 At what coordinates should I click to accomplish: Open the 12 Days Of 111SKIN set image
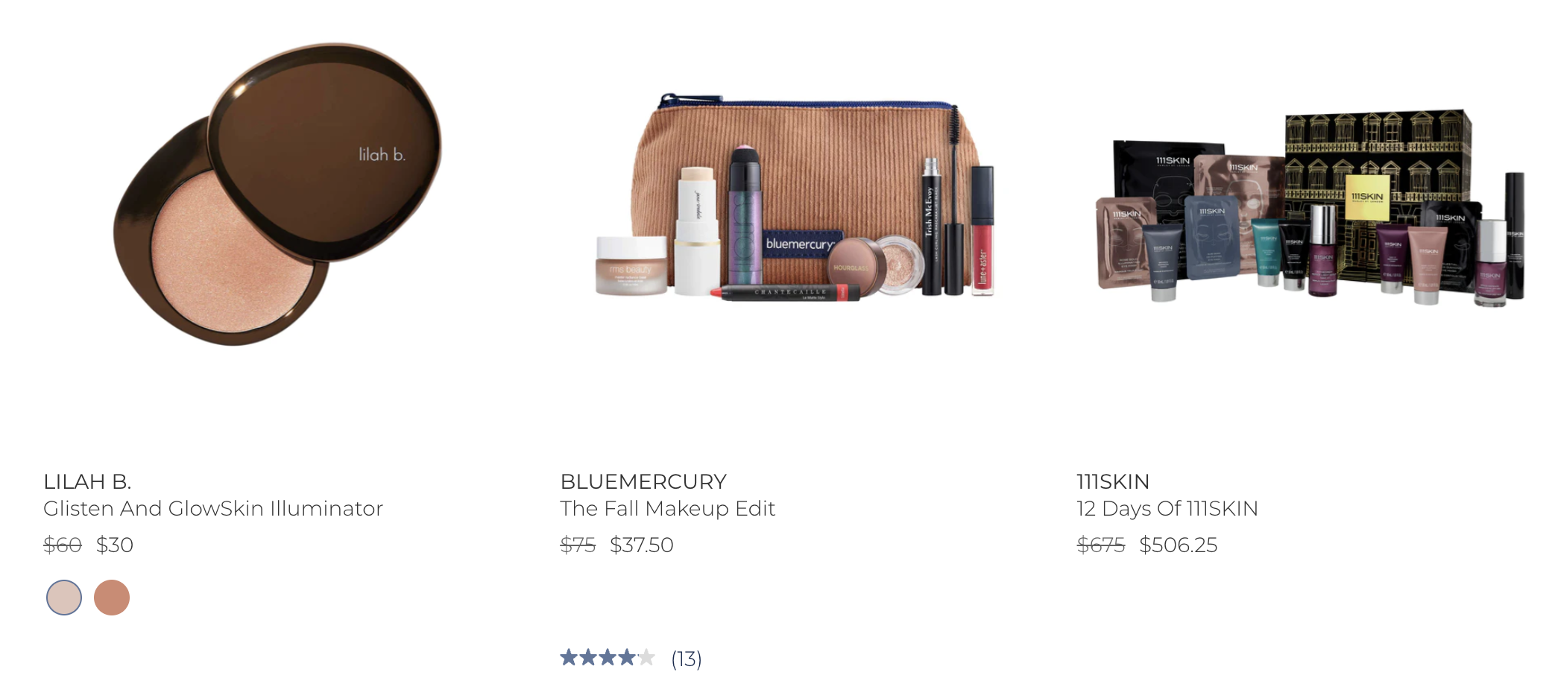1310,209
